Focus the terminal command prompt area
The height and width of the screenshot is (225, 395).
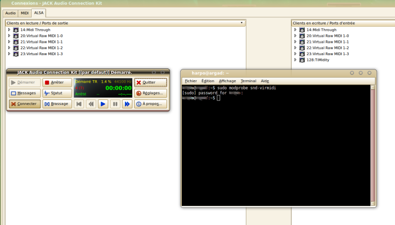point(276,145)
